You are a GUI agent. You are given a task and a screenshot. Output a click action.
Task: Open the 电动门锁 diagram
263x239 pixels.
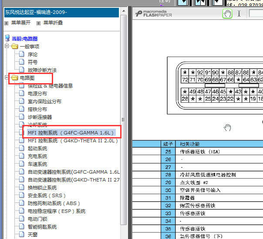click(x=37, y=219)
